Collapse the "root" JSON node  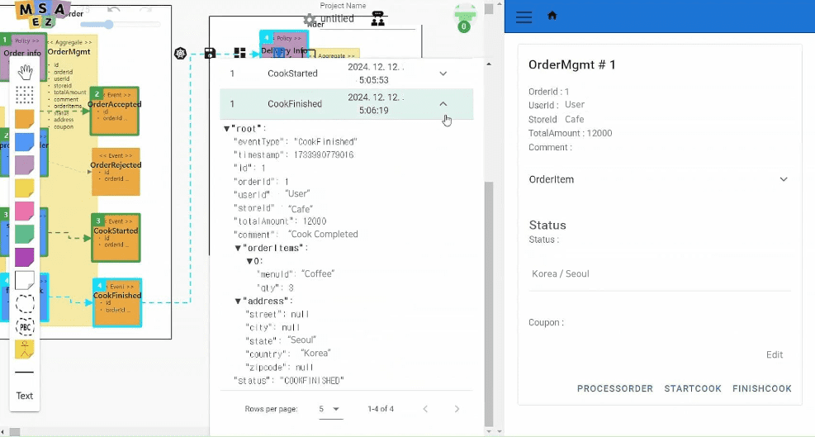pyautogui.click(x=227, y=129)
